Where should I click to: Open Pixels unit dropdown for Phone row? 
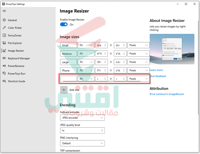tap(138, 70)
